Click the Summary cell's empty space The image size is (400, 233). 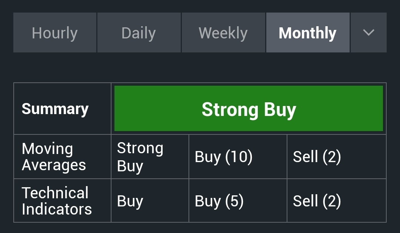pyautogui.click(x=62, y=125)
